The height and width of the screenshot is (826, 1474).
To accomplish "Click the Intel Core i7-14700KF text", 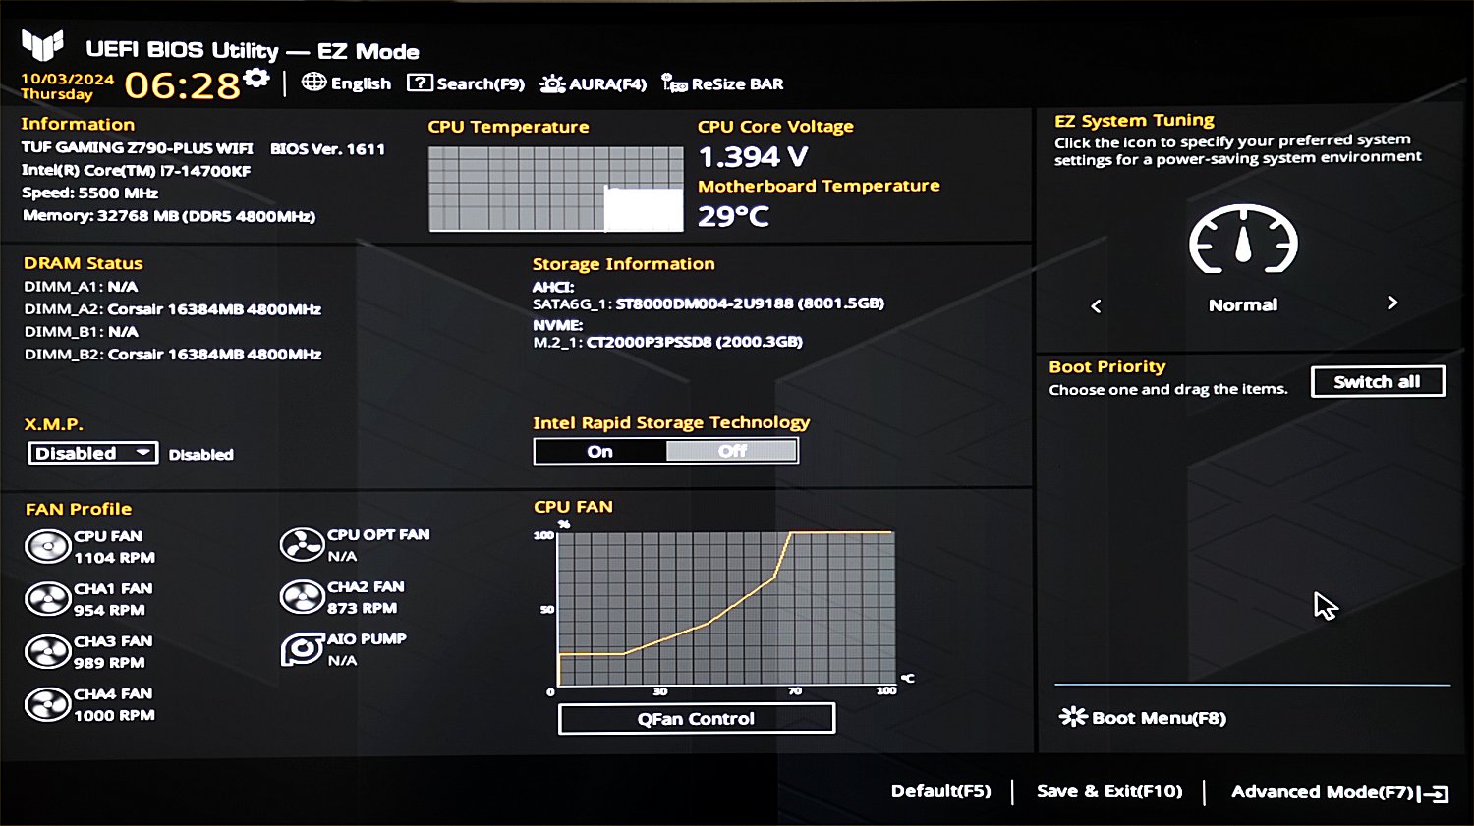I will (x=137, y=171).
